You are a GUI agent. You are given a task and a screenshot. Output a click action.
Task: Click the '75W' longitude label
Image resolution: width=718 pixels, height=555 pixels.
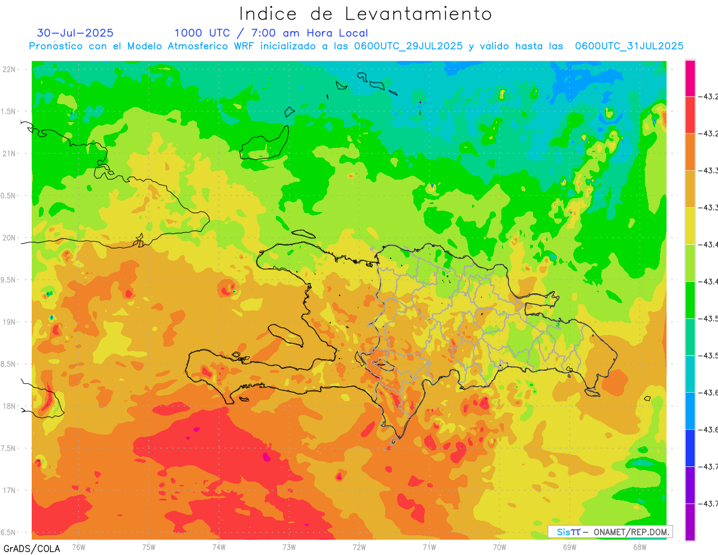click(x=149, y=547)
